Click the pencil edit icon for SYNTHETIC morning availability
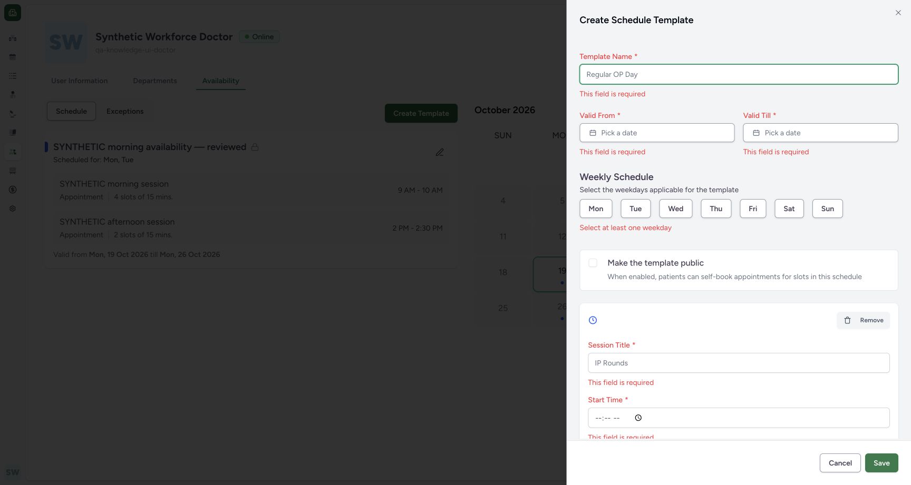911x485 pixels. [x=440, y=152]
